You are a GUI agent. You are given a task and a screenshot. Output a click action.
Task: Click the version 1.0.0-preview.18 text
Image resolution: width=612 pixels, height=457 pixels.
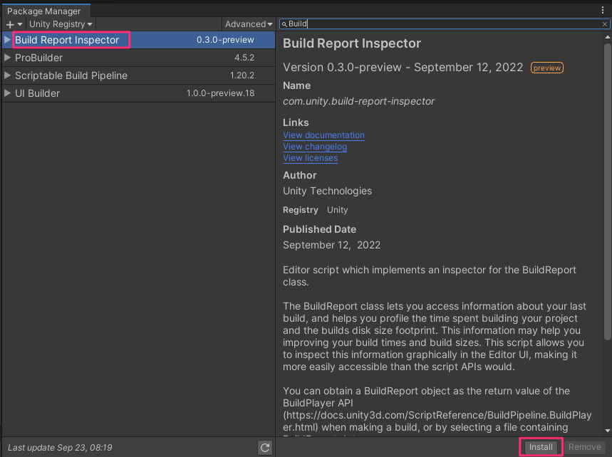pyautogui.click(x=221, y=93)
